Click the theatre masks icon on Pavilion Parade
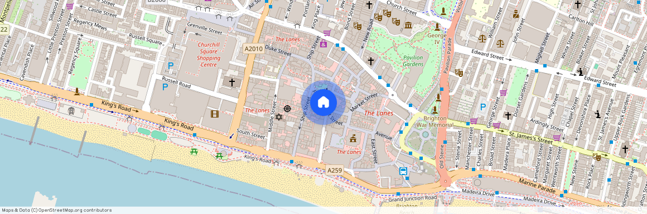Screen dimensions: 647x214 (458, 72)
